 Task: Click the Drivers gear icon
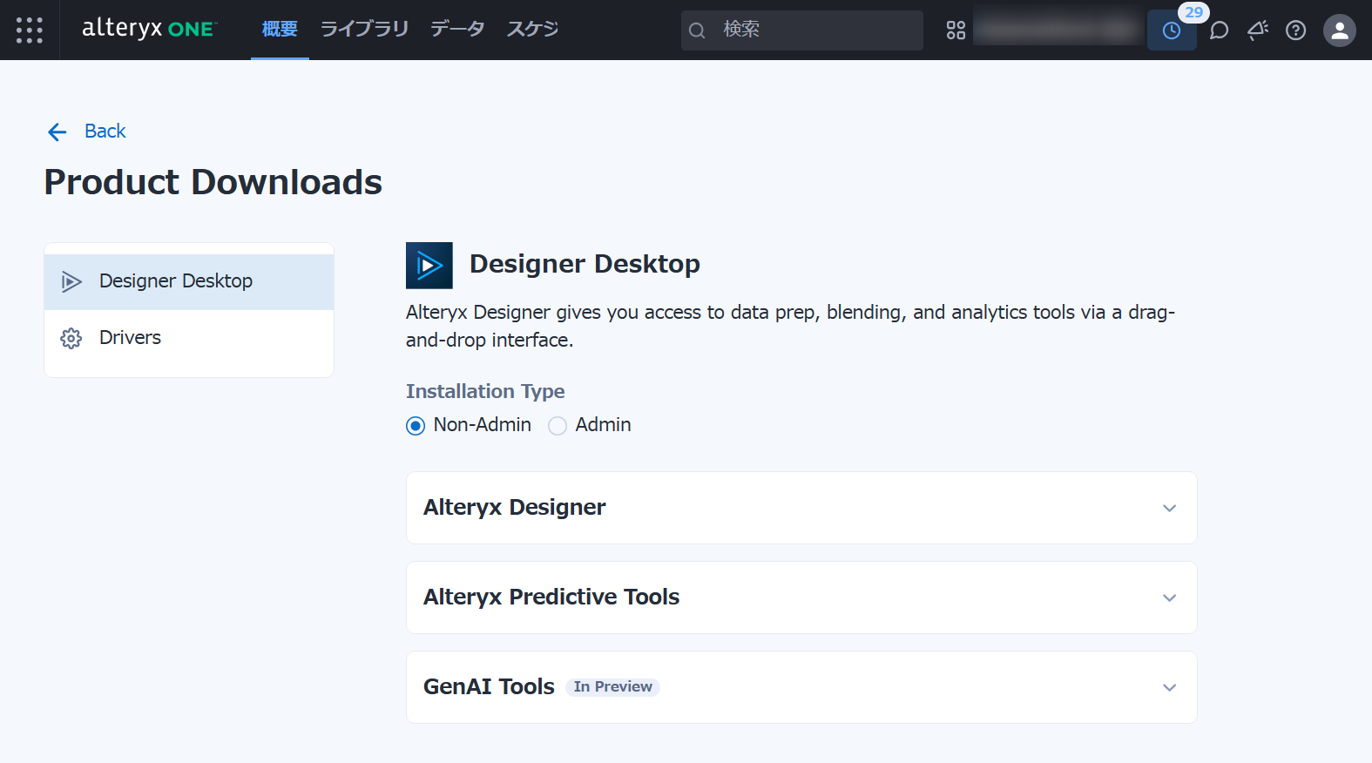pos(71,338)
